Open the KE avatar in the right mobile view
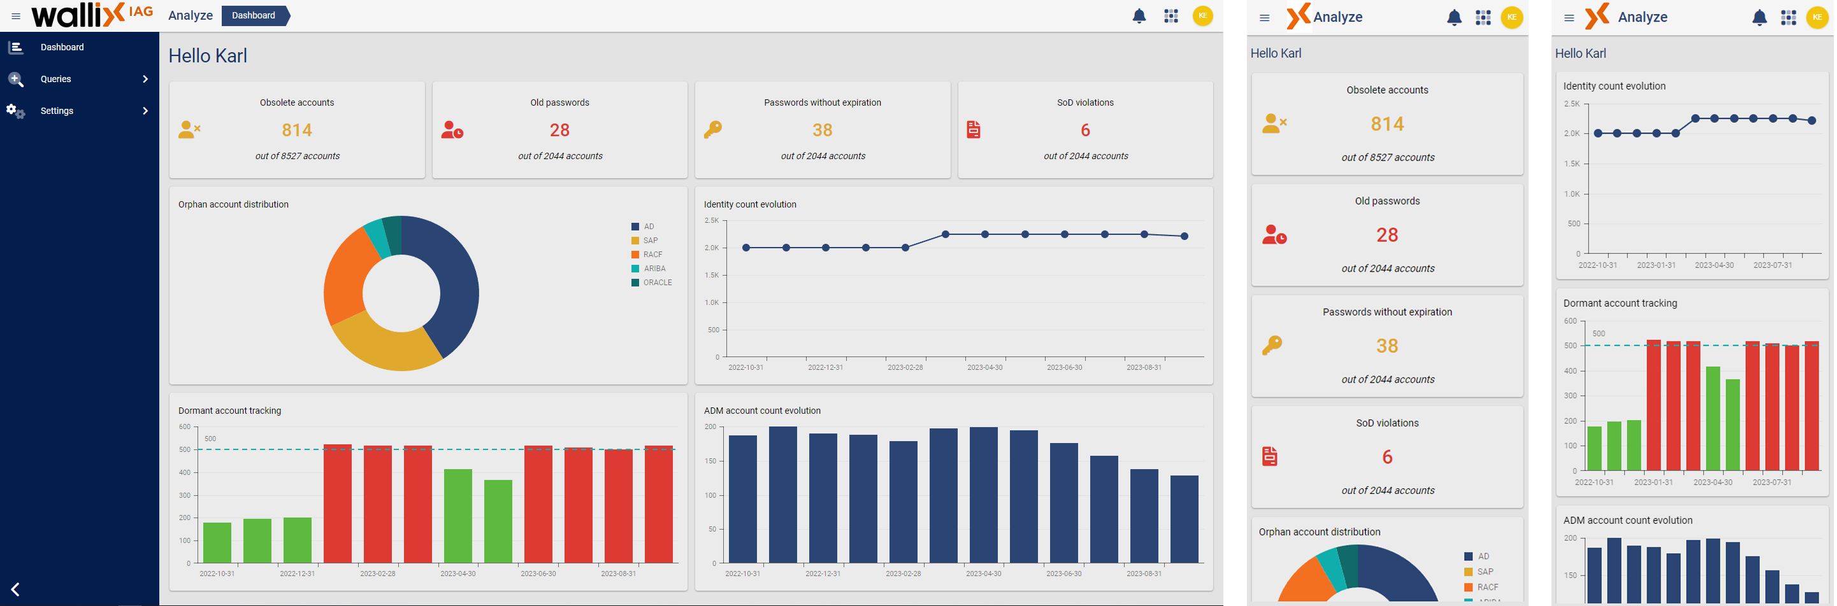 pos(1817,17)
